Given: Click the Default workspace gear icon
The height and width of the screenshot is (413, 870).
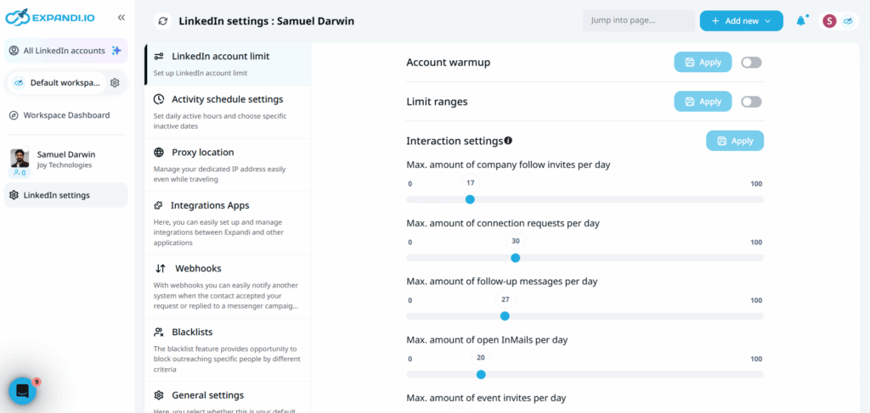Looking at the screenshot, I should pyautogui.click(x=115, y=82).
